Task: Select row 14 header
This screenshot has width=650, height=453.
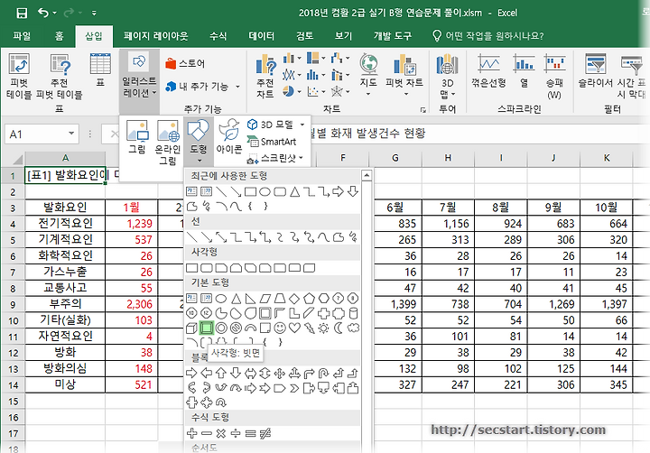Action: tap(13, 385)
